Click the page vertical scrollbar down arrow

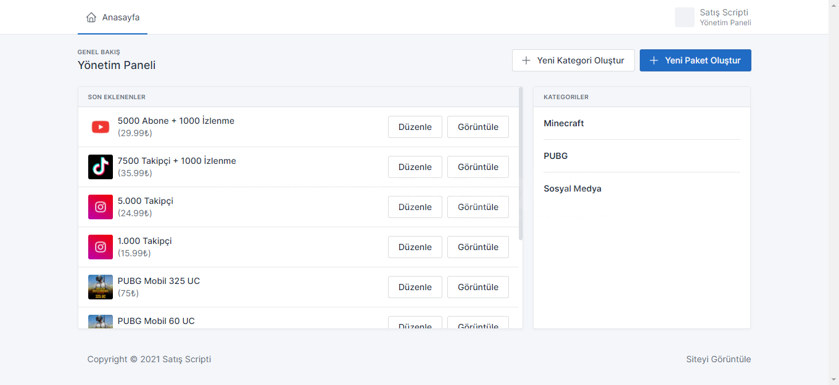click(x=833, y=379)
